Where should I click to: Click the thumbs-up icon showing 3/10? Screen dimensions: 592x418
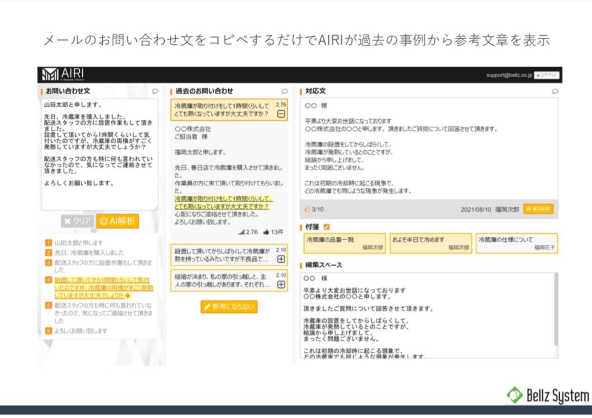click(x=307, y=209)
